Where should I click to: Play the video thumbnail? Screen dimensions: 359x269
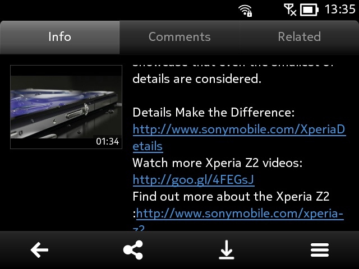point(66,107)
